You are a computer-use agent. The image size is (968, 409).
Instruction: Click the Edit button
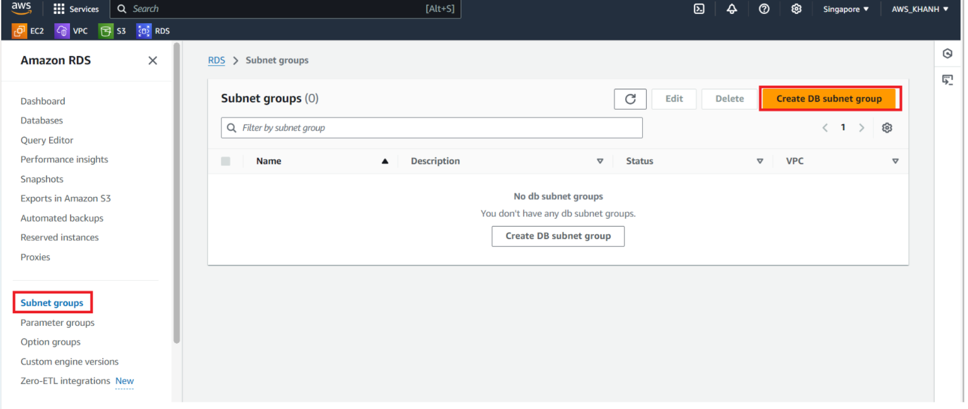674,99
